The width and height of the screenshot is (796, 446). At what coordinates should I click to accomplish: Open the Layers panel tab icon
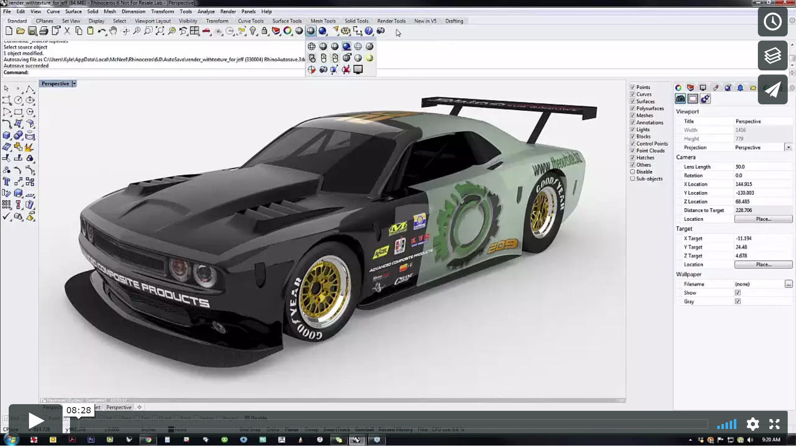(x=690, y=87)
